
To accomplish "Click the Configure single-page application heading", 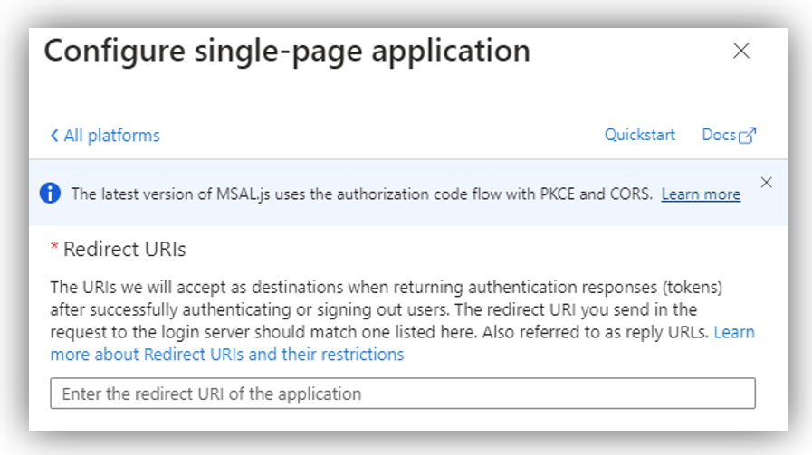I will (287, 52).
